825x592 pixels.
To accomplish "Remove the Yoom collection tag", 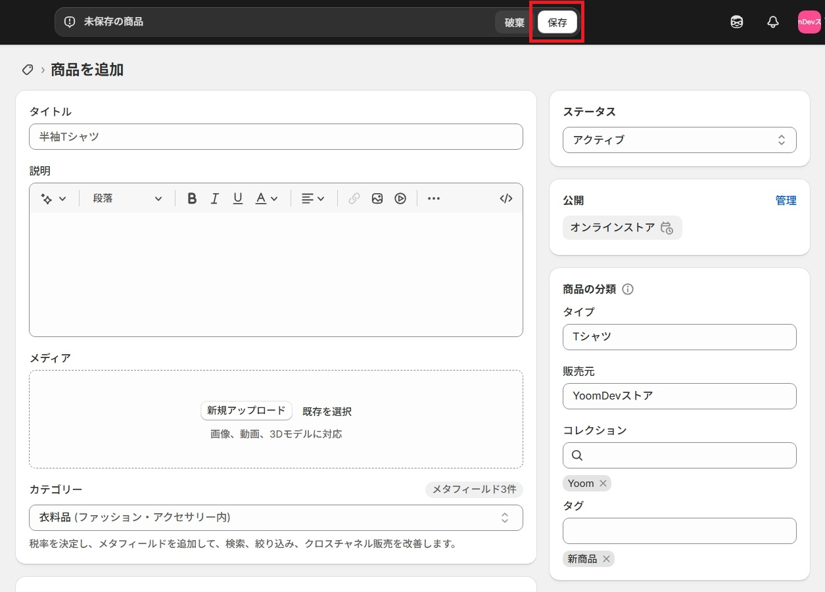I will [x=603, y=484].
